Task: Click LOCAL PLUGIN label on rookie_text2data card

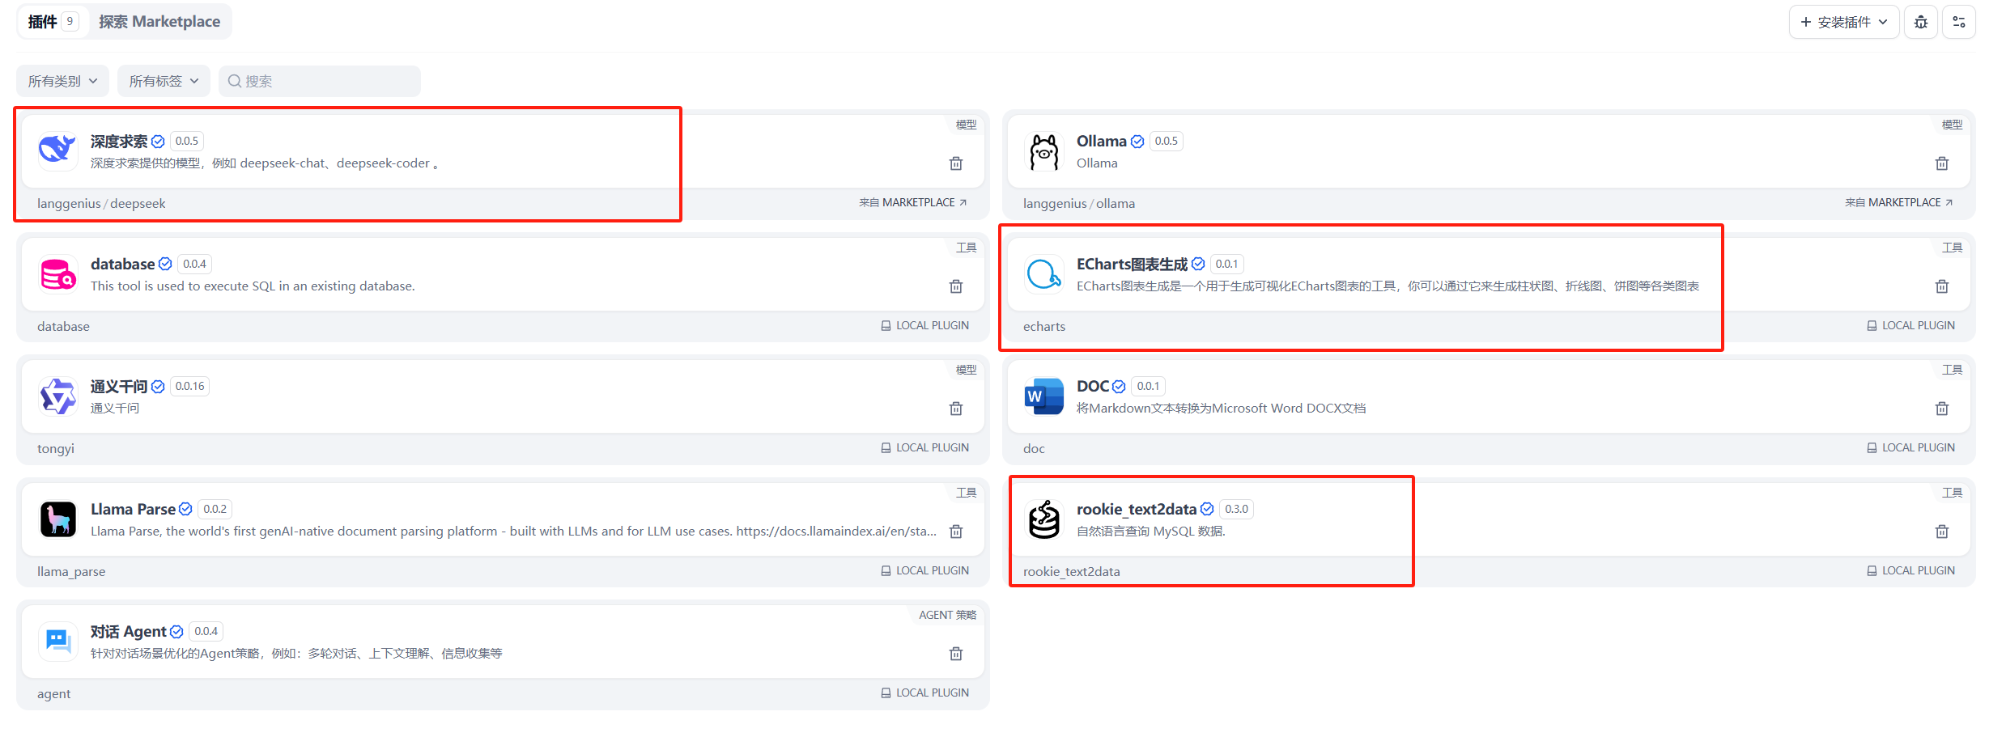Action: click(1911, 570)
